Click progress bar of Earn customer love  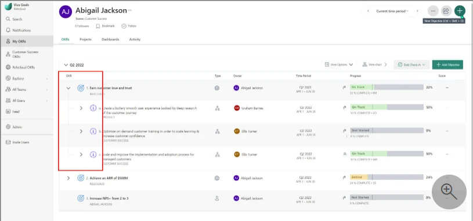coord(387,87)
